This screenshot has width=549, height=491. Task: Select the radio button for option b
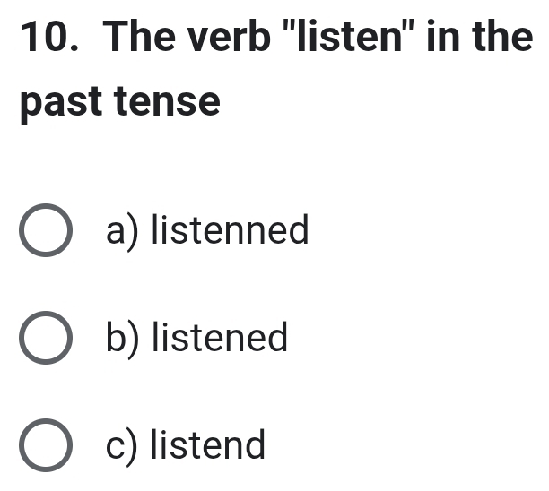click(44, 340)
